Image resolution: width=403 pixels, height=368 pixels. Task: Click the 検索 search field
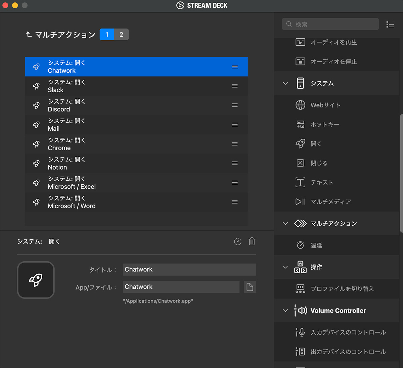coord(330,24)
